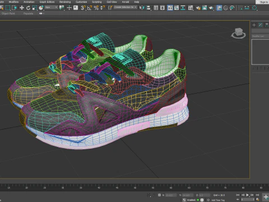
Task: Open Time Configuration icon
Action: pyautogui.click(x=258, y=200)
